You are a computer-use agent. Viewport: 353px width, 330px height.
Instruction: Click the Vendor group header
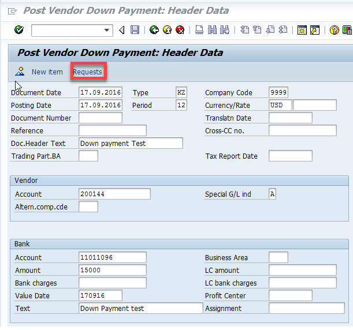(x=180, y=181)
